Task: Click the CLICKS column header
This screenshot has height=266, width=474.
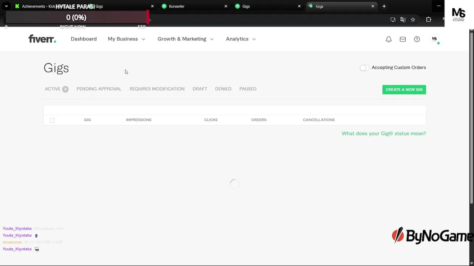Action: pos(211,120)
